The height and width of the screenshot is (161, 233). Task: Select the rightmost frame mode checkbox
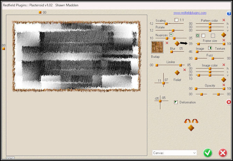pos(213,36)
